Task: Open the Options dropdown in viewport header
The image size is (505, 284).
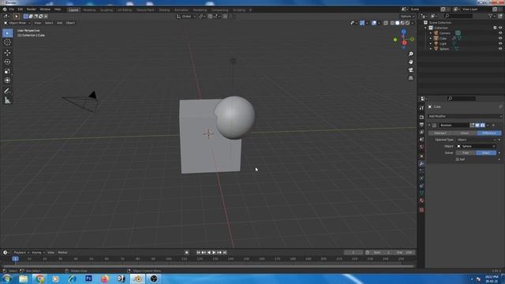Action: (407, 16)
